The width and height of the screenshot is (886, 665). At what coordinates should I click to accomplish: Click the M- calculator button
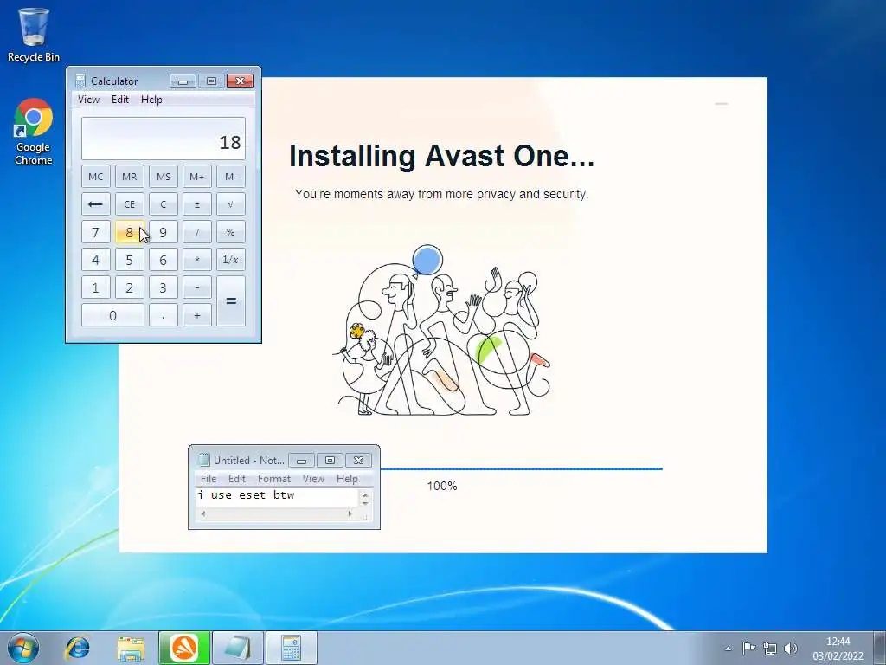231,177
